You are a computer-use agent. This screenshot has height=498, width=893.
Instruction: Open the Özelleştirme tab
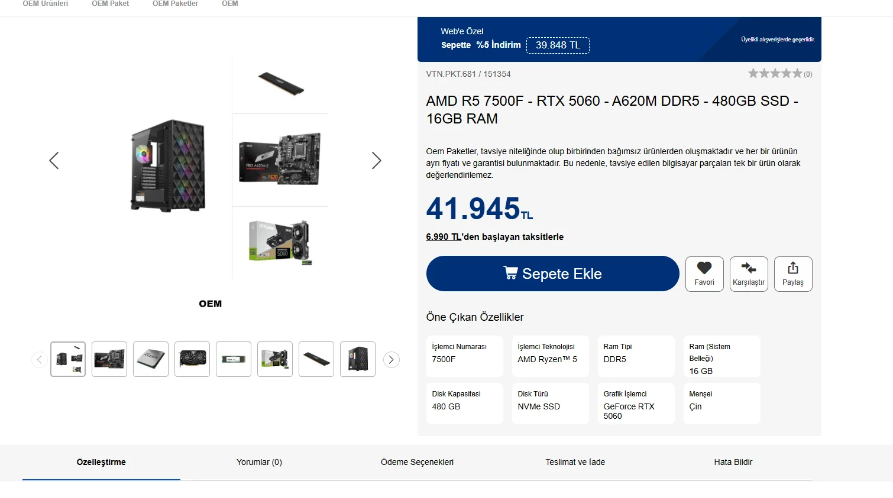[x=101, y=462]
